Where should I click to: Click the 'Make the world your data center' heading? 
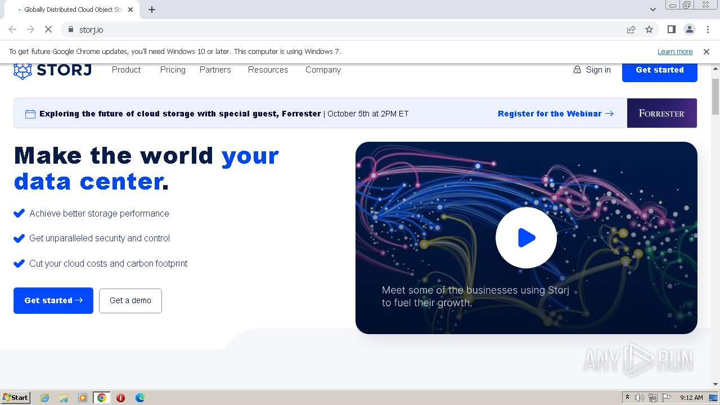146,168
